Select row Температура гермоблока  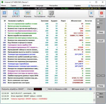coord(48,64)
